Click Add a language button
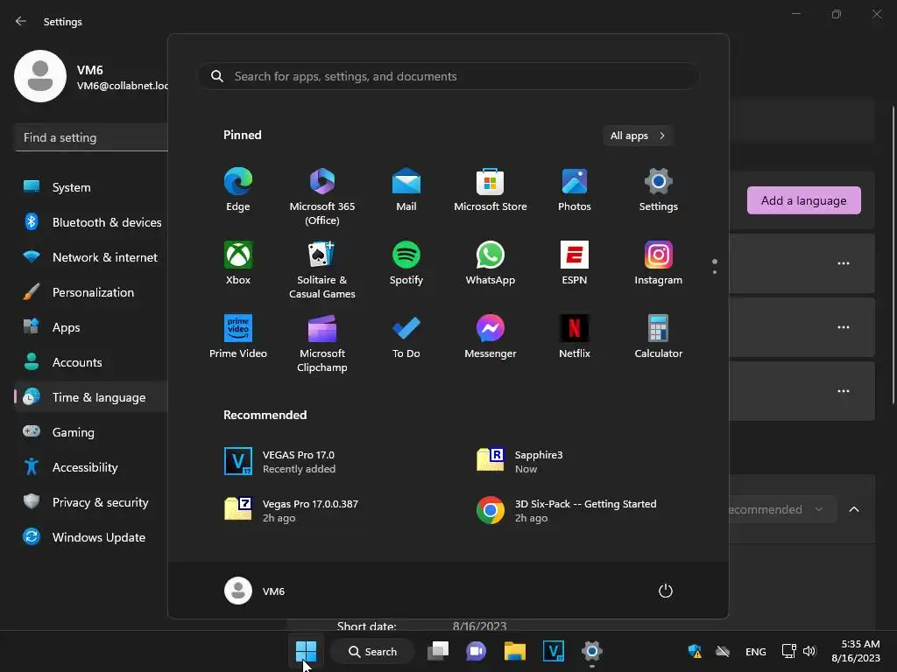 coord(804,200)
